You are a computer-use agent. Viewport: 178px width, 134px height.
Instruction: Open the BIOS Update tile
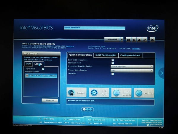[121, 93]
